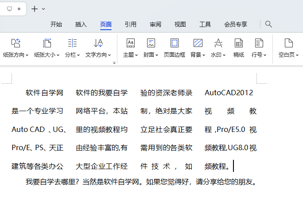This screenshot has width=303, height=209.
Task: Expand the 纸张方向 dropdown arrow
Action: pos(27,55)
